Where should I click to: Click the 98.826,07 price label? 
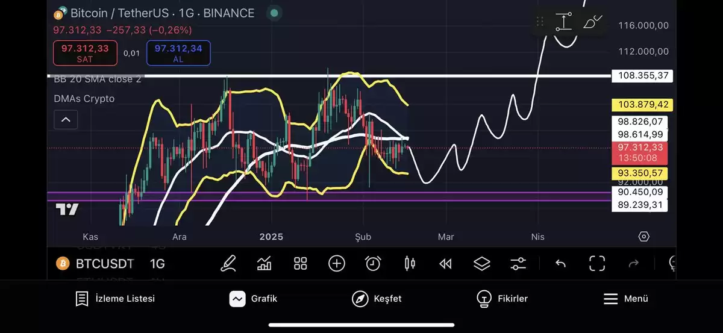(x=639, y=122)
